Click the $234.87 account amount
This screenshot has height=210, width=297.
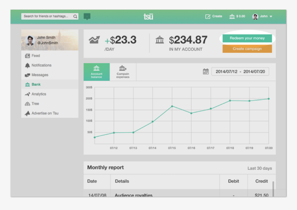[188, 40]
